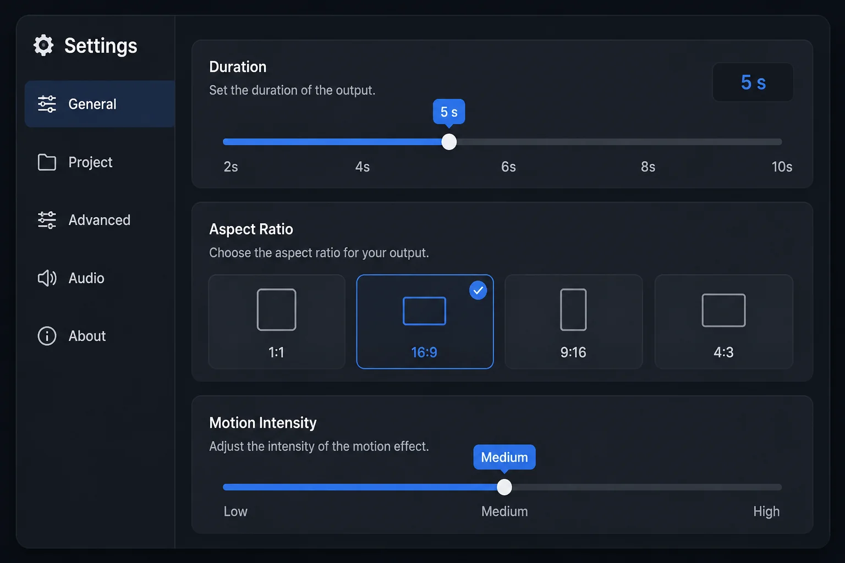Click the Motion Intensity section heading
This screenshot has height=563, width=845.
pos(263,423)
